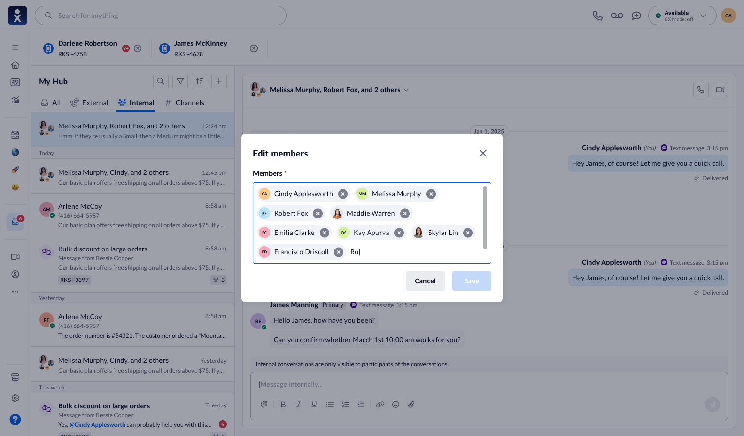
Task: Remove Robert Fox from the members list
Action: [x=318, y=213]
